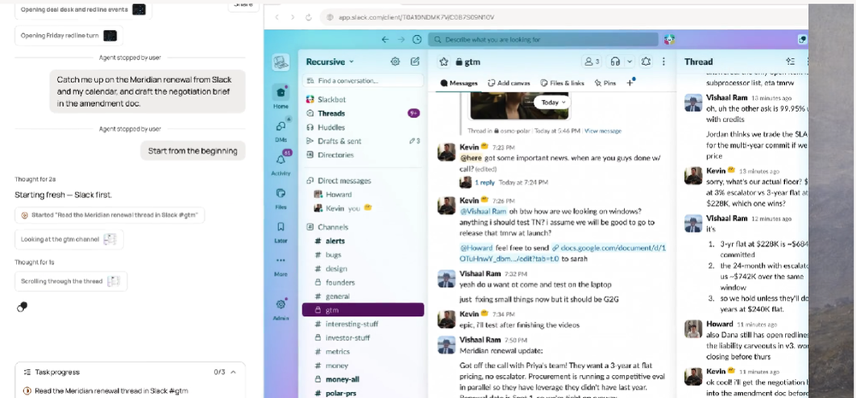Go forward with Slack history arrow
The width and height of the screenshot is (856, 398).
coord(401,40)
